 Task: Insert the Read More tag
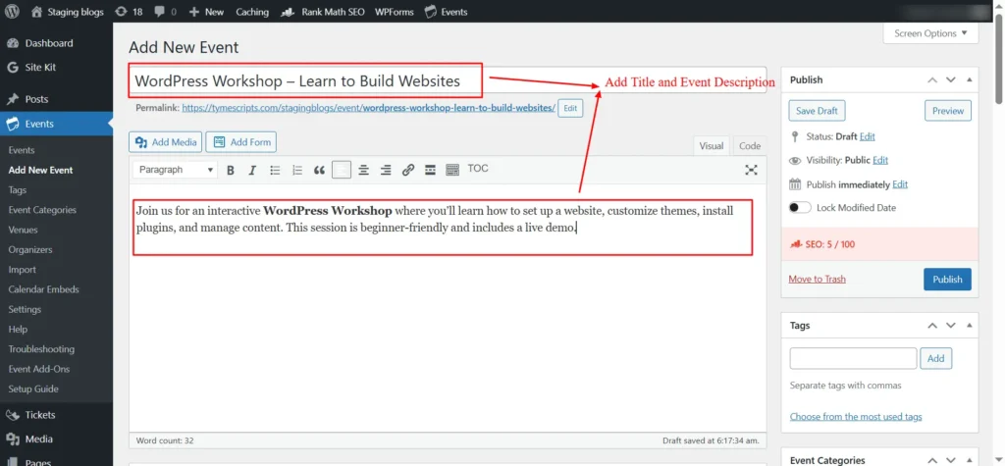tap(430, 170)
